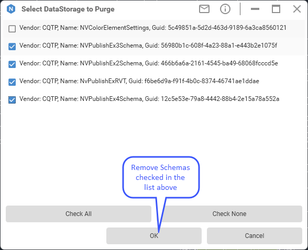Cancel the purge dialog
Image resolution: width=308 pixels, height=250 pixels.
coord(255,236)
